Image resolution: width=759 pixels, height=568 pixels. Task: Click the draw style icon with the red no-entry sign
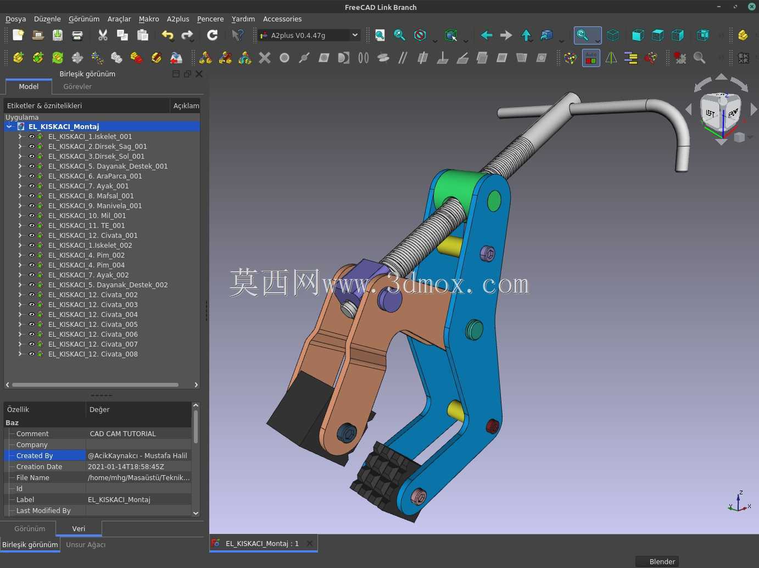[x=420, y=35]
